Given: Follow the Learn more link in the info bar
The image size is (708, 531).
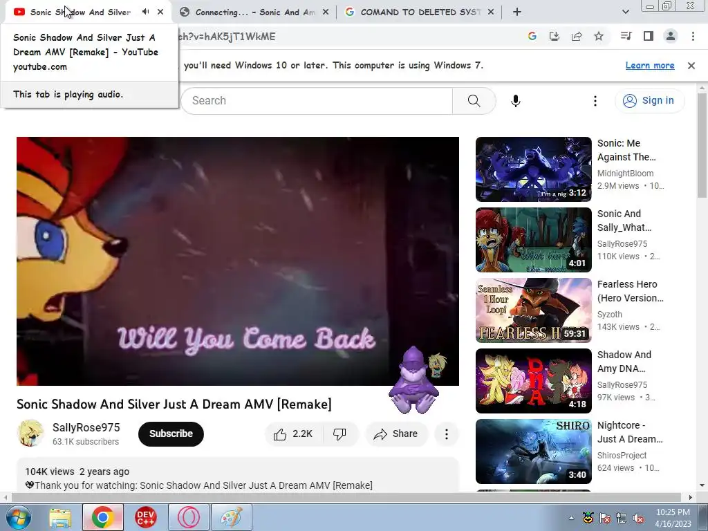Looking at the screenshot, I should pos(650,66).
